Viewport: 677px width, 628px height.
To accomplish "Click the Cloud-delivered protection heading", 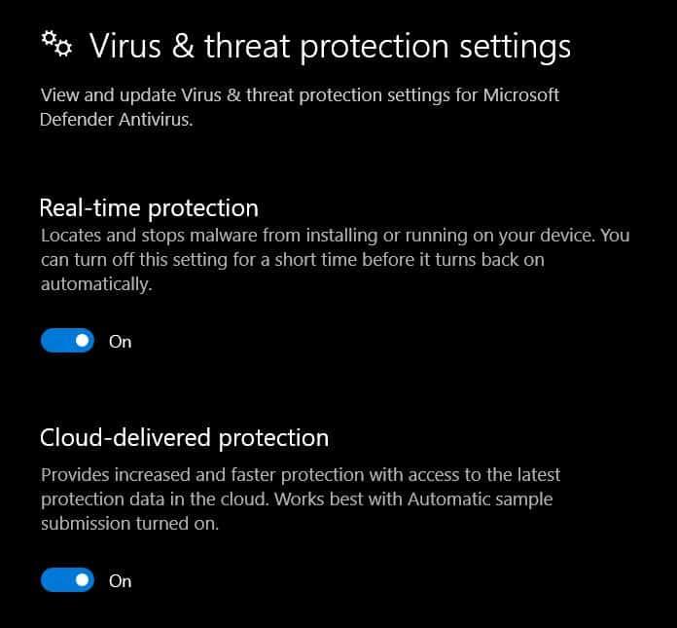I will point(185,438).
